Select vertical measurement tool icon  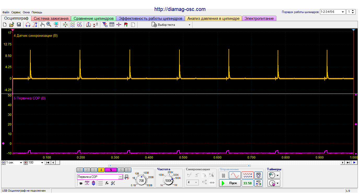pos(35,25)
